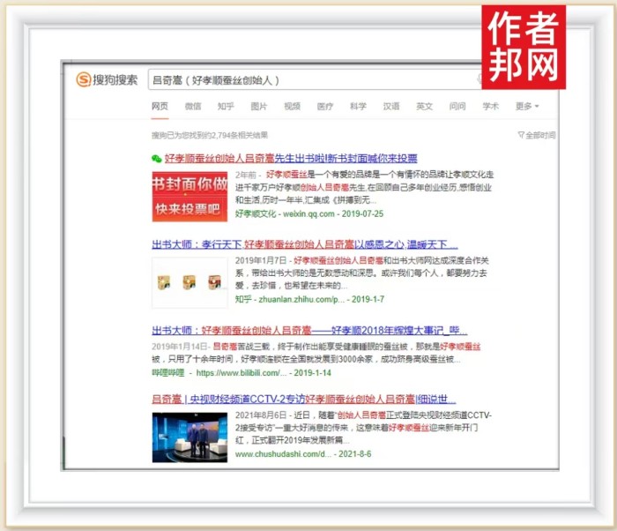The height and width of the screenshot is (531, 617).
Task: Click the filter funnel icon for 全部时间
Action: (521, 135)
